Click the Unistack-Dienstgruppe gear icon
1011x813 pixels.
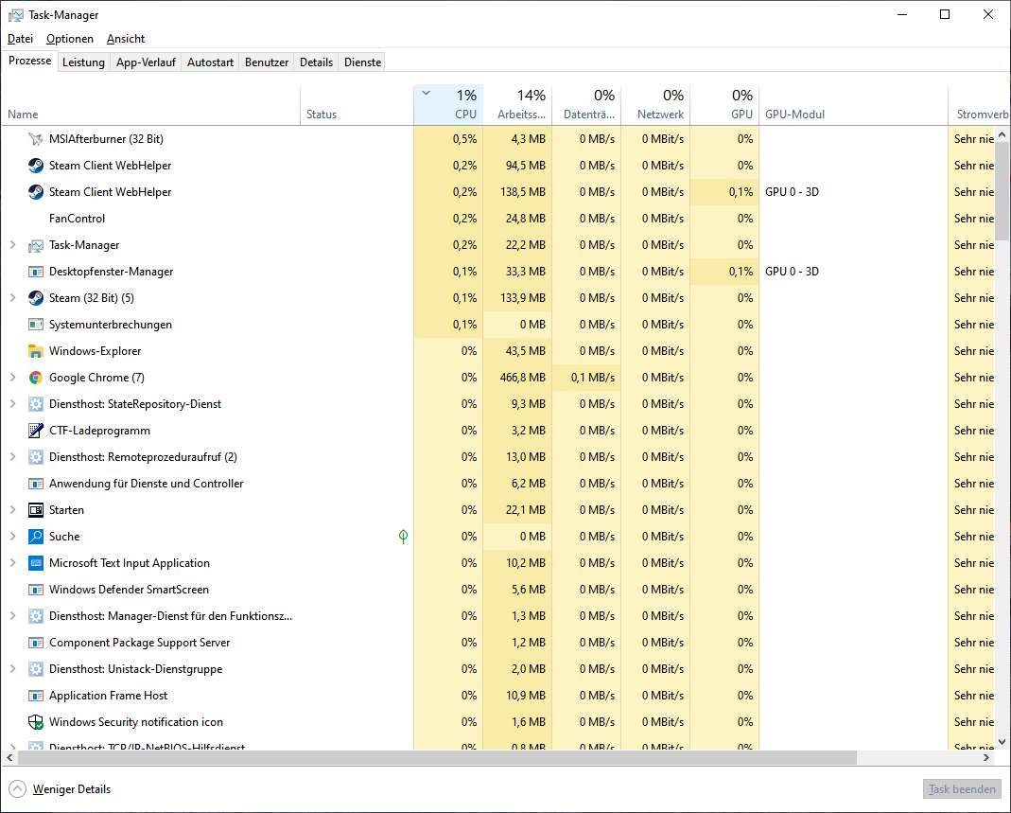click(35, 668)
